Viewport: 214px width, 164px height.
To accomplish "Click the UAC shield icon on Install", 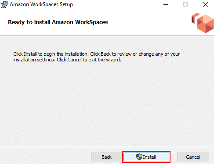I will point(139,157).
